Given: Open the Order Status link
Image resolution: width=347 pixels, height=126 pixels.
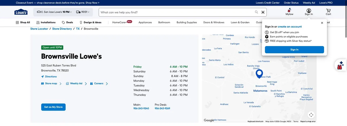Looking at the screenshot, I should [291, 3].
